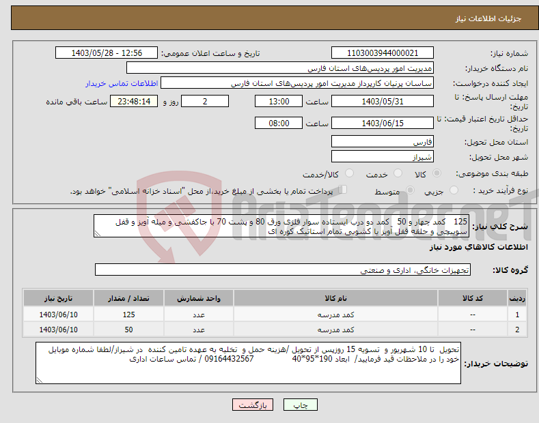Screen dimensions: 539x423
Task: Click the request creator field ساسان پرنیان
Action: [x=297, y=83]
